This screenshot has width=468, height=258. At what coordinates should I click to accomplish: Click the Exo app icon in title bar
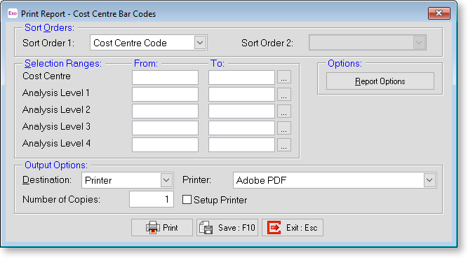pyautogui.click(x=13, y=13)
